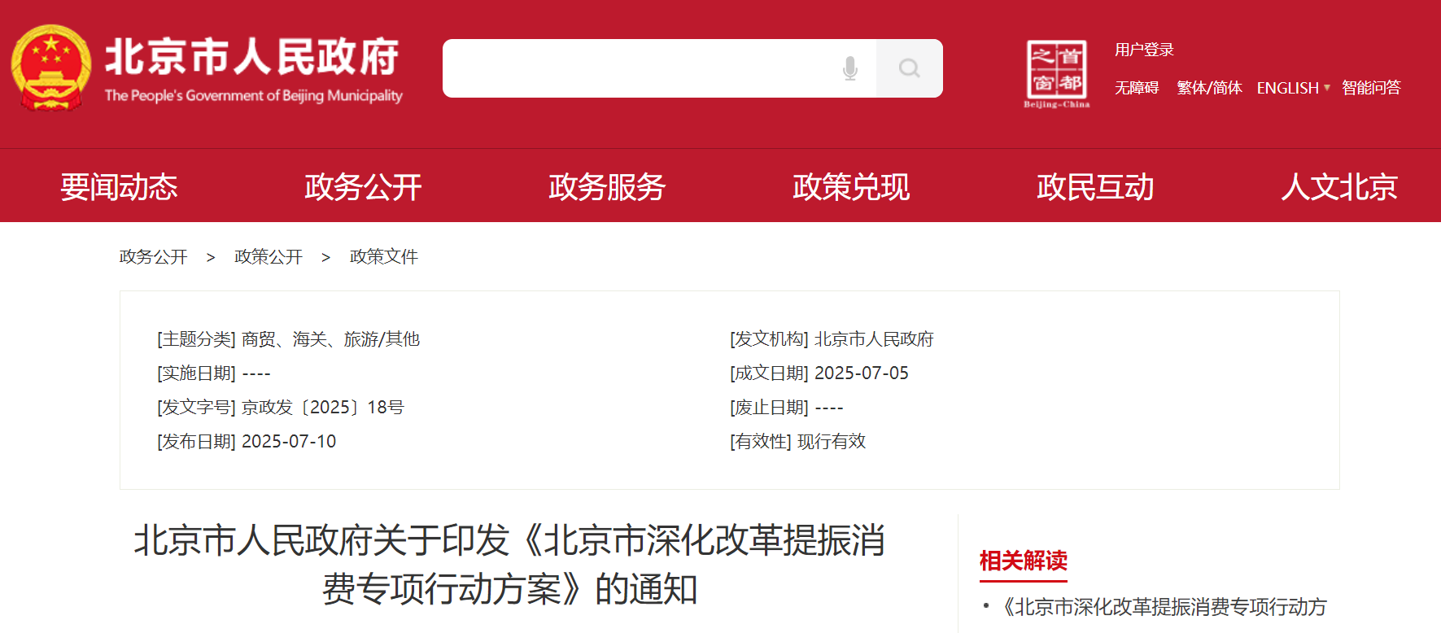Open the 政策兑现 navigation menu

pyautogui.click(x=851, y=187)
